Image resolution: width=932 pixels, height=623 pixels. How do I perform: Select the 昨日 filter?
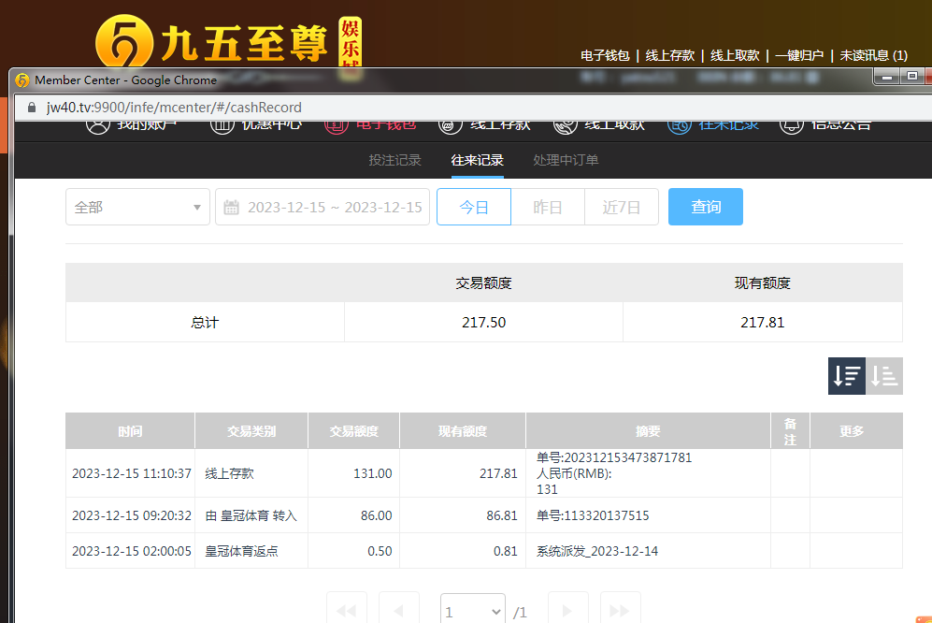[x=548, y=207]
